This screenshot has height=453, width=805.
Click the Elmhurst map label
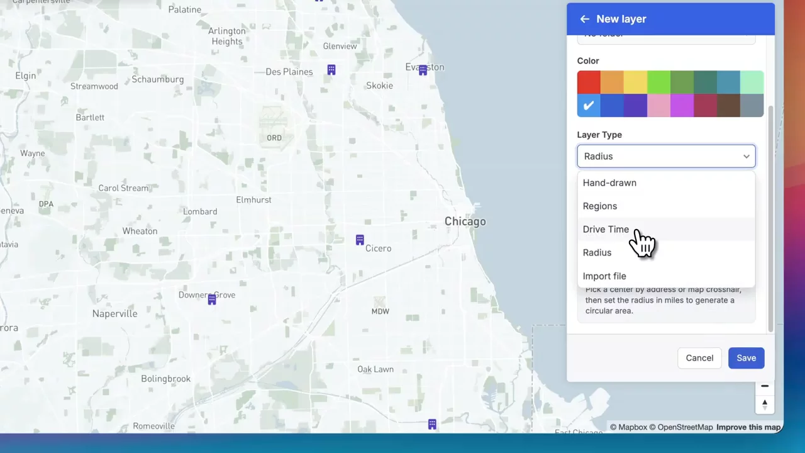pyautogui.click(x=253, y=199)
